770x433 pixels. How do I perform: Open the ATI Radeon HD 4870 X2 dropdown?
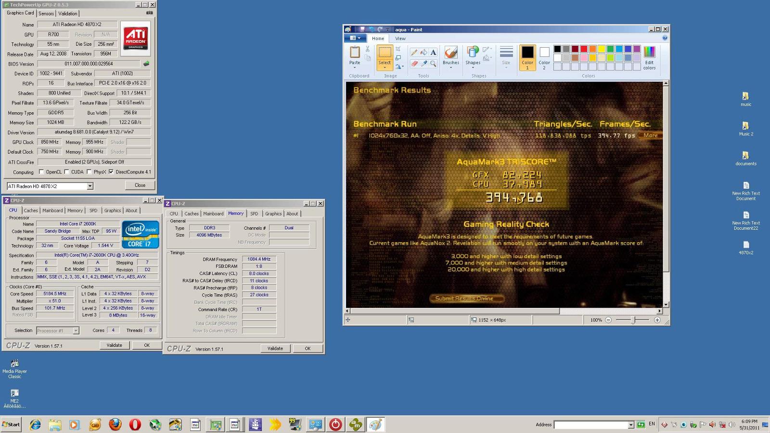(x=90, y=186)
